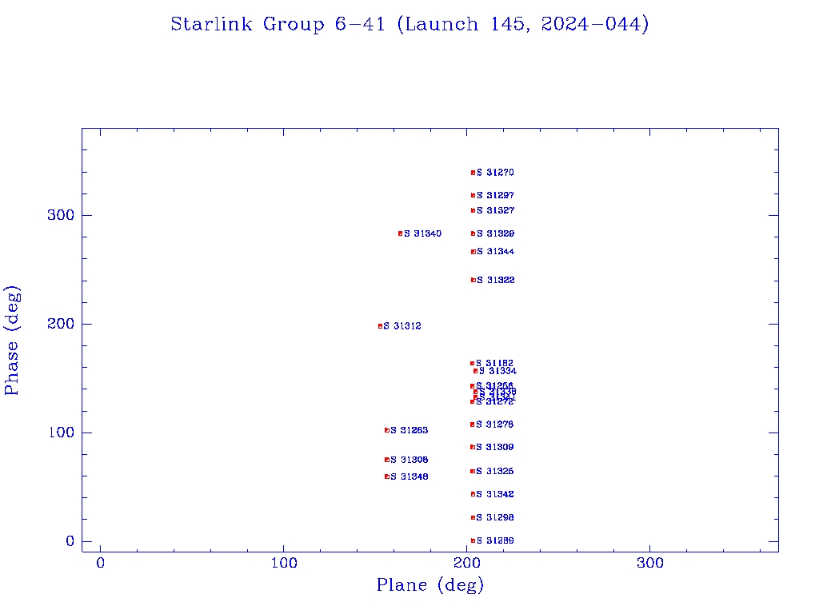819x614 pixels.
Task: Click the red marker beside S 31289
Action: (x=473, y=541)
